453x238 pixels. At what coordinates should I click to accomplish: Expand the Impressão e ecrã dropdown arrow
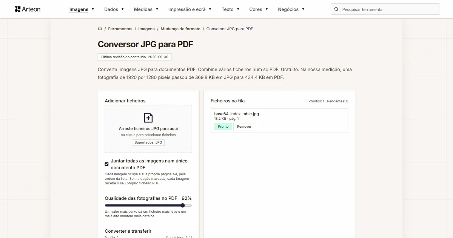click(x=210, y=9)
